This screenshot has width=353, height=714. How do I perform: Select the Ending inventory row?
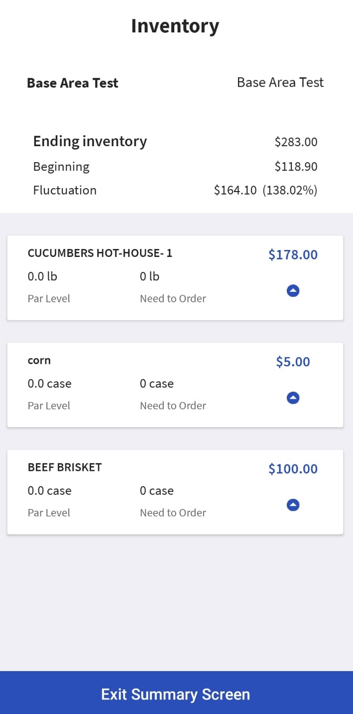[90, 141]
